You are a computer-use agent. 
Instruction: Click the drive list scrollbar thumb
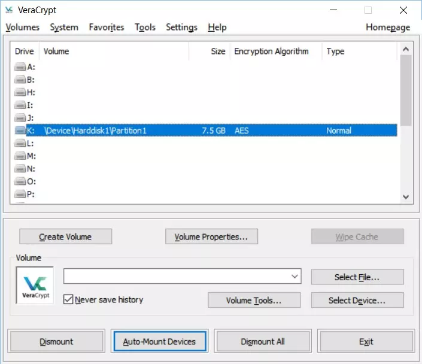pyautogui.click(x=406, y=90)
